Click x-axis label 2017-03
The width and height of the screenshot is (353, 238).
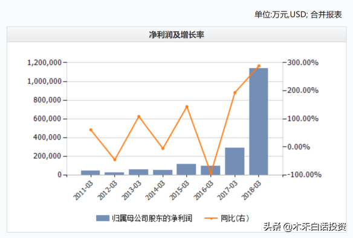(x=227, y=190)
